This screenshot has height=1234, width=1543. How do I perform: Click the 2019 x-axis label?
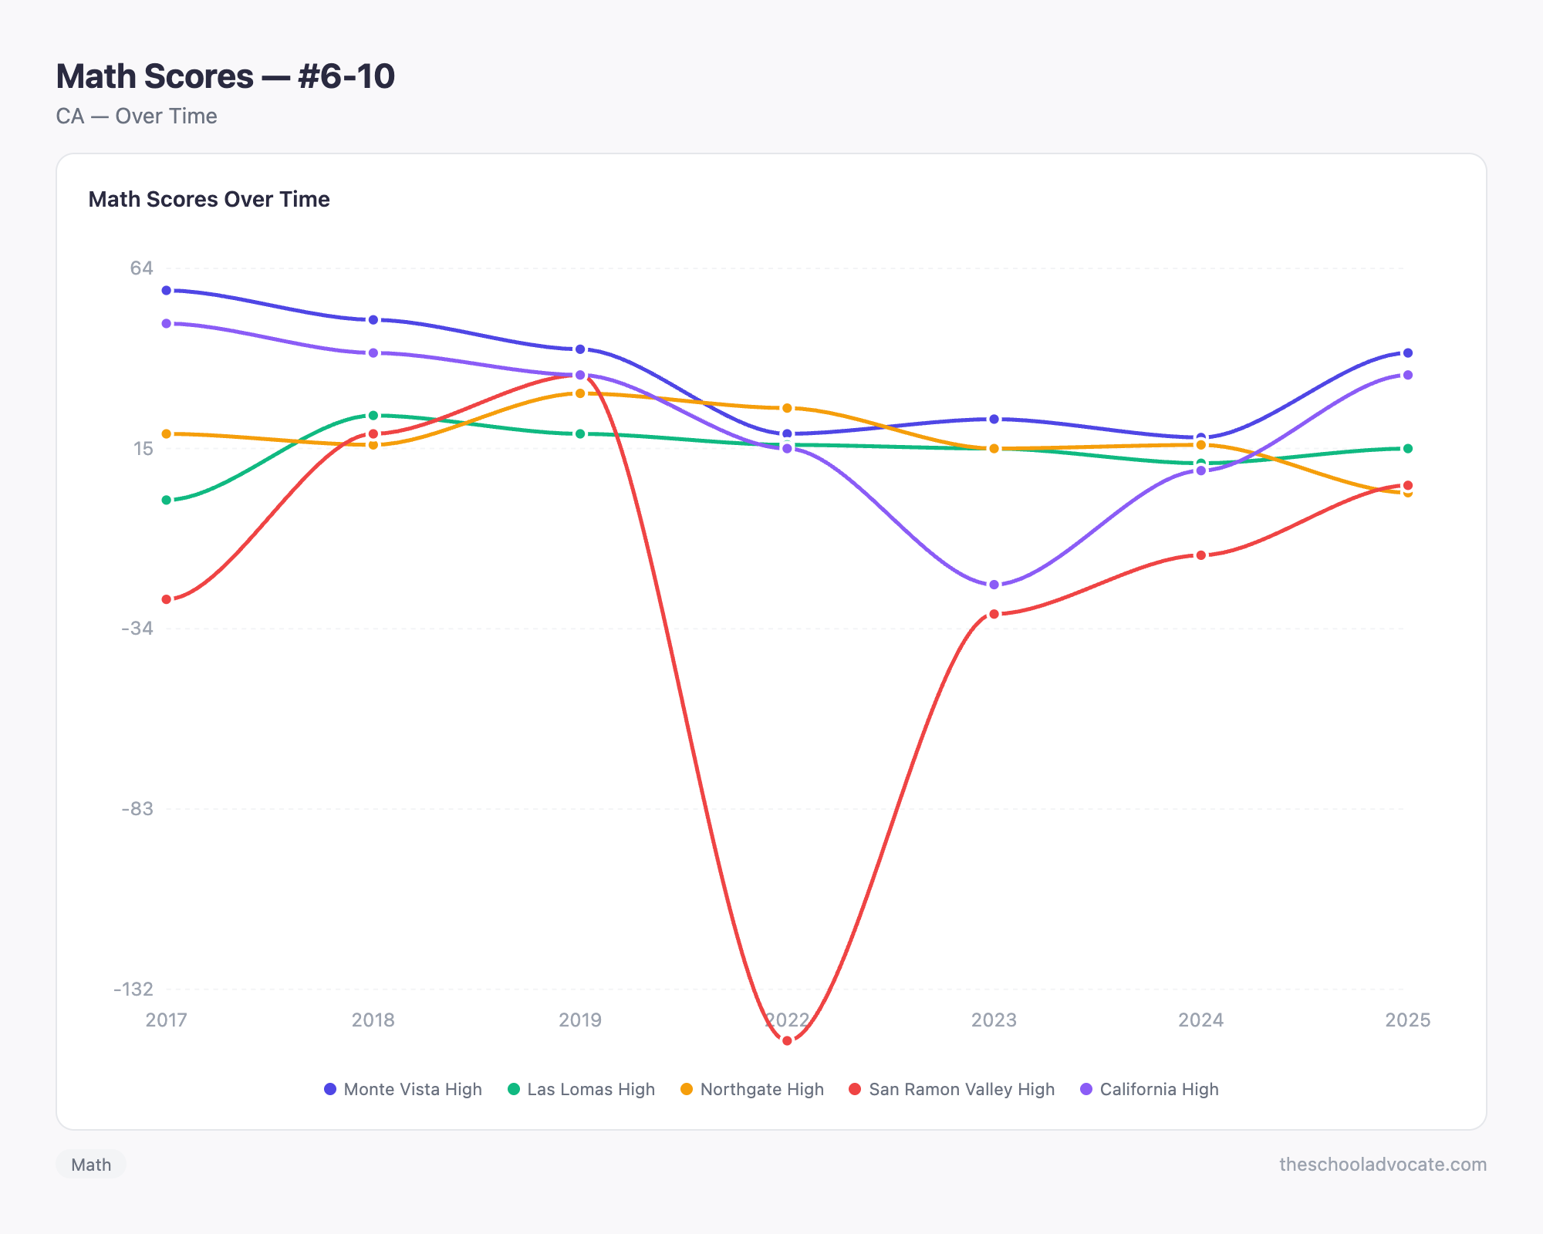[580, 1020]
